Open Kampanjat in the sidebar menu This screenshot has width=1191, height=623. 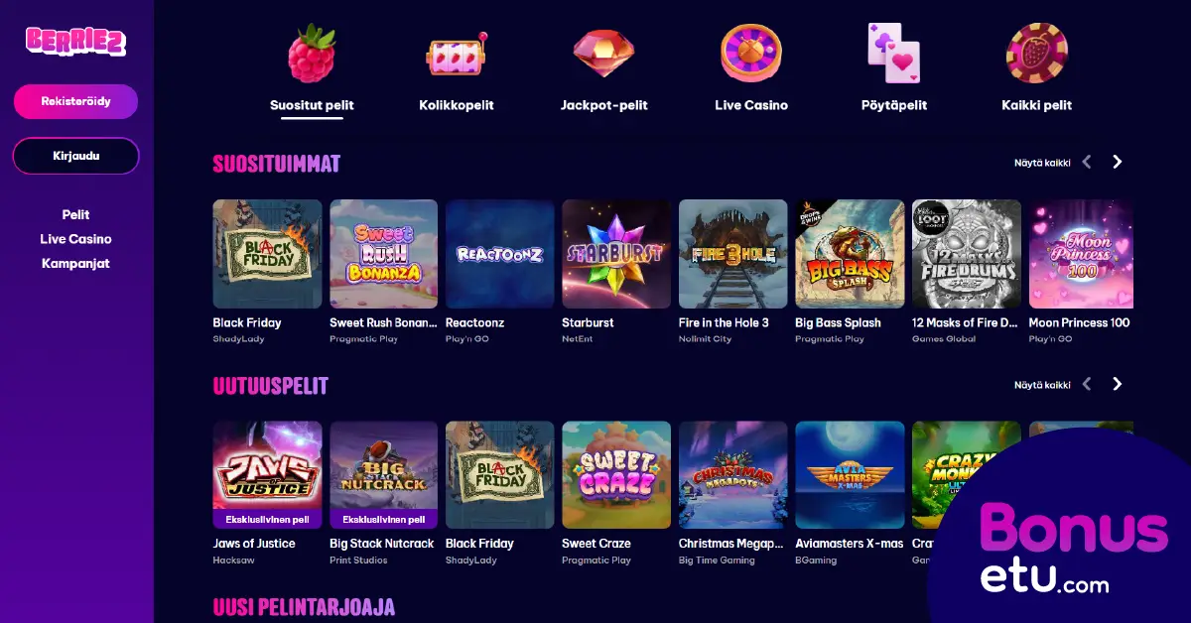[75, 263]
